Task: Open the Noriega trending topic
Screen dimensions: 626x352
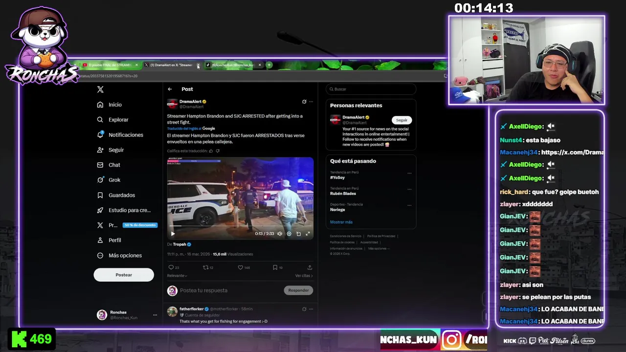Action: tap(337, 210)
